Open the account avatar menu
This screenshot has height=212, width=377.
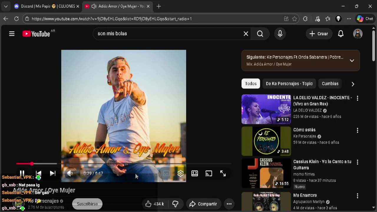(x=358, y=34)
